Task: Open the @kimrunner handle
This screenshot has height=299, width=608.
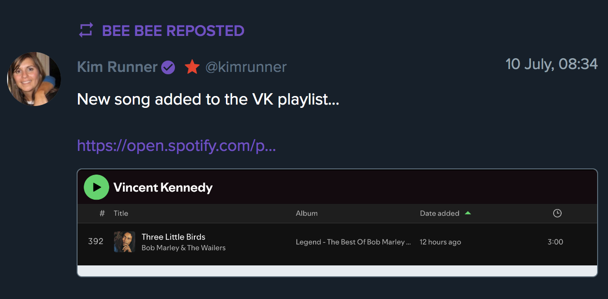Action: pyautogui.click(x=246, y=67)
